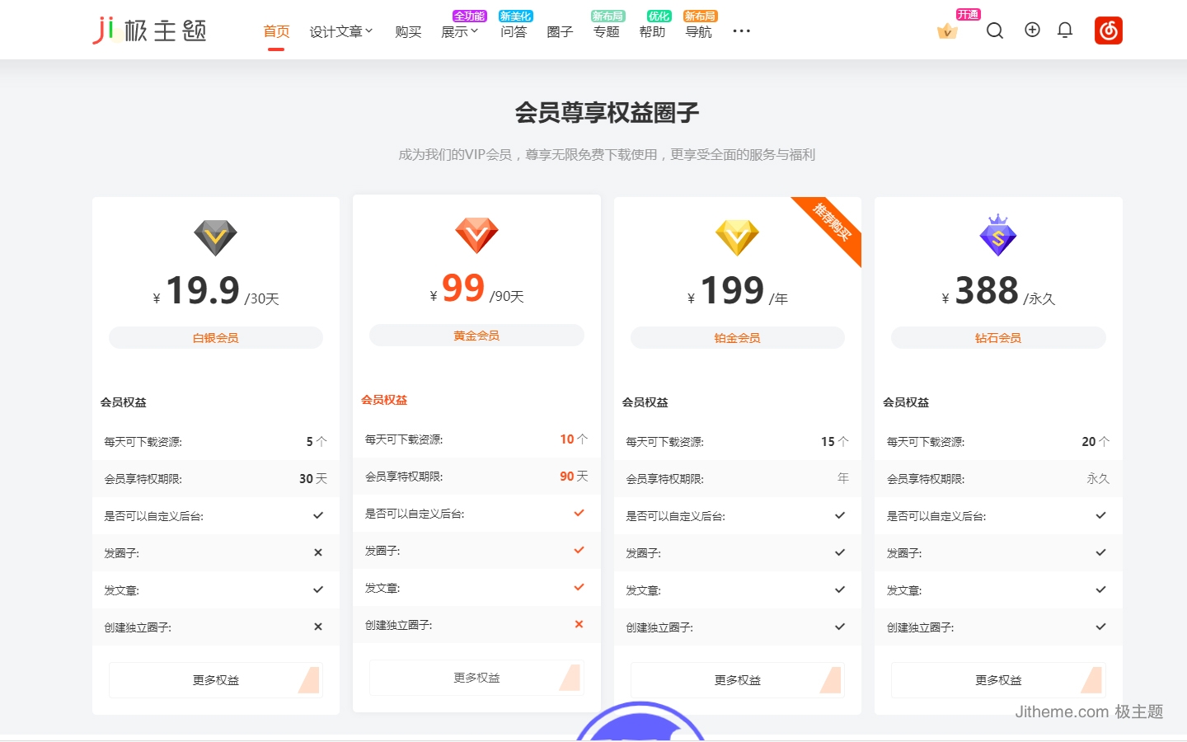Screen dimensions: 1187x742
Task: Click the cross icon for 白银会员 发圈子
Action: [x=318, y=552]
